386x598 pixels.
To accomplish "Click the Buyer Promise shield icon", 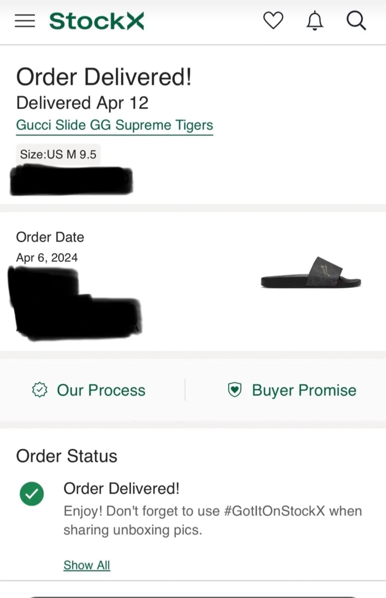I will [x=235, y=390].
